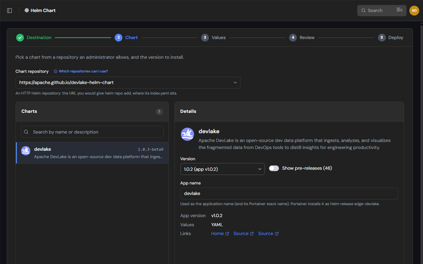Toggle the sidebar panel icon
423x264 pixels.
click(x=9, y=11)
